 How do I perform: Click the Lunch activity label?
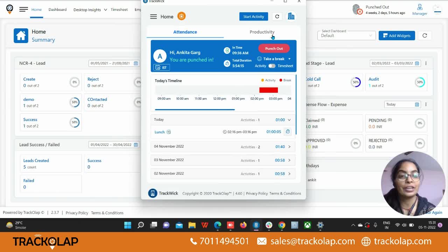(x=160, y=132)
